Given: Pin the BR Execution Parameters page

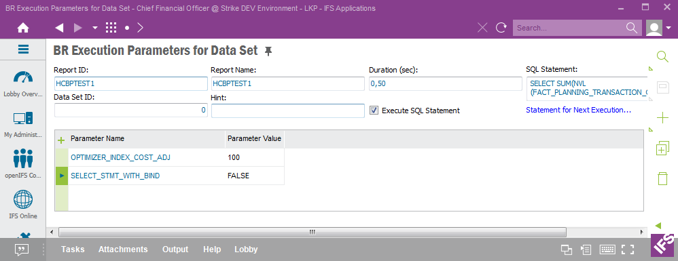Looking at the screenshot, I should 268,52.
